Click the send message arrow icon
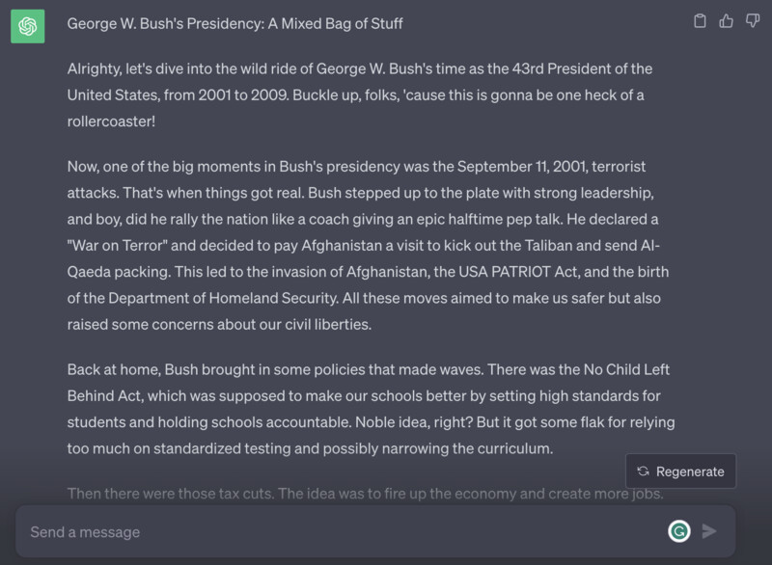Image resolution: width=772 pixels, height=565 pixels. (x=709, y=531)
